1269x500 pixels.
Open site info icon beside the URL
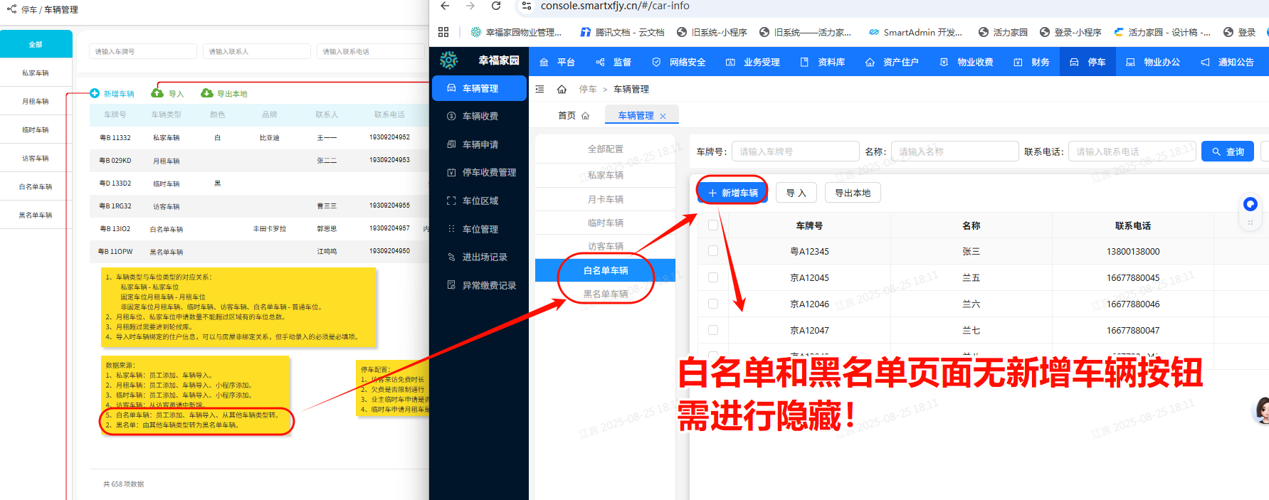pos(527,6)
